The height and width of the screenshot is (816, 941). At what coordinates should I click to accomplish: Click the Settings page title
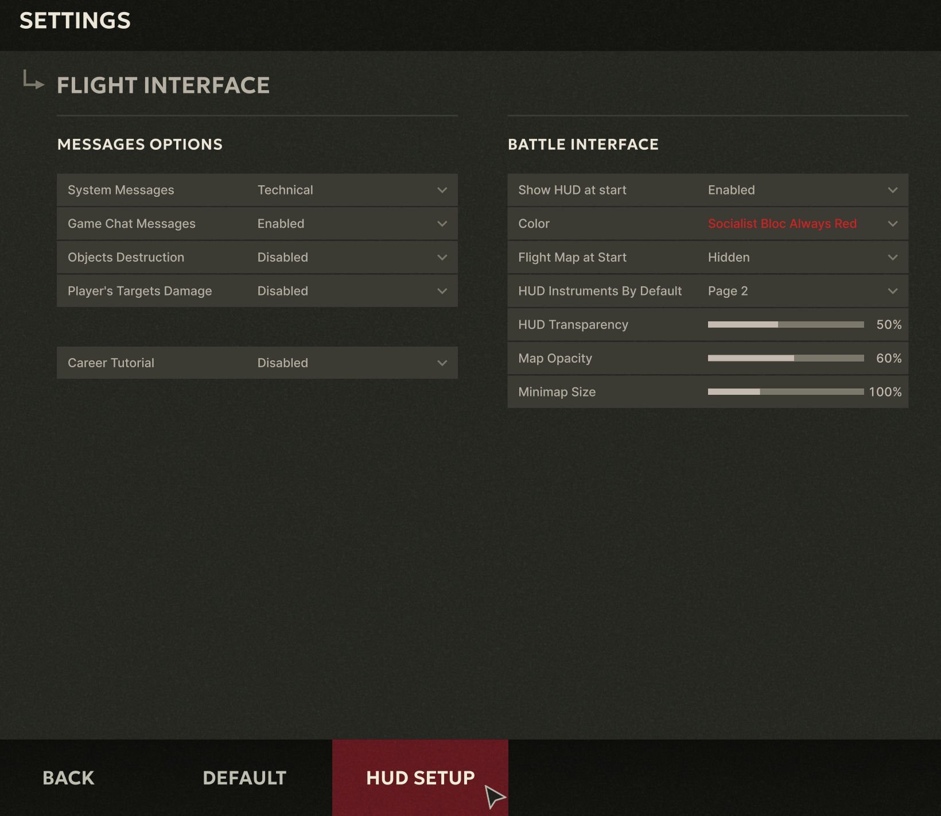tap(75, 21)
